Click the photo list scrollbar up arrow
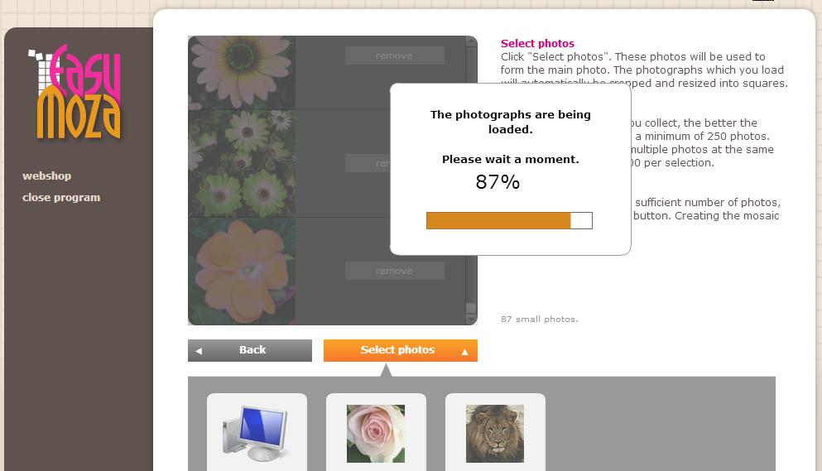Image resolution: width=822 pixels, height=471 pixels. pos(471,43)
